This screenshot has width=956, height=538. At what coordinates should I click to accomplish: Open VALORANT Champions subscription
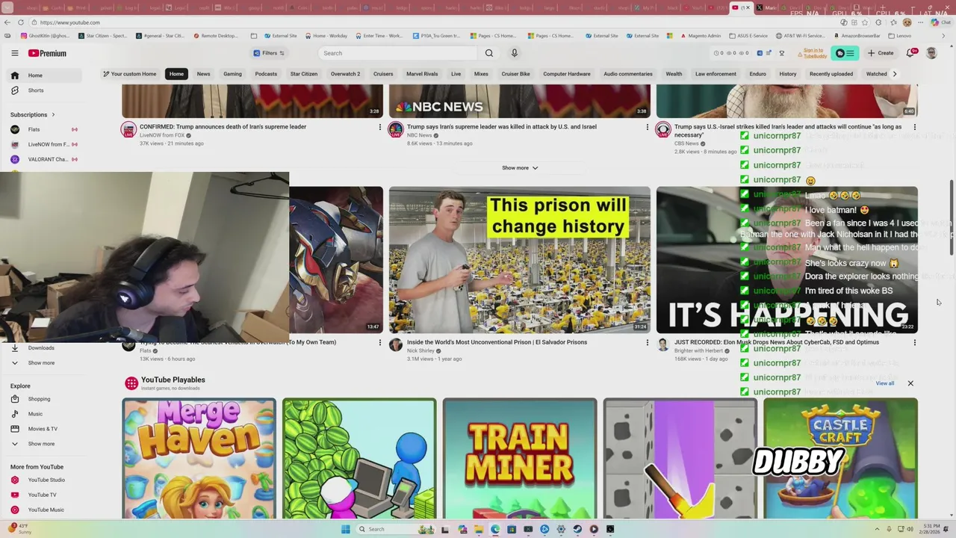[43, 159]
